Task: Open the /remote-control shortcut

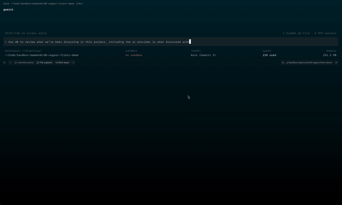Action: pyautogui.click(x=24, y=63)
